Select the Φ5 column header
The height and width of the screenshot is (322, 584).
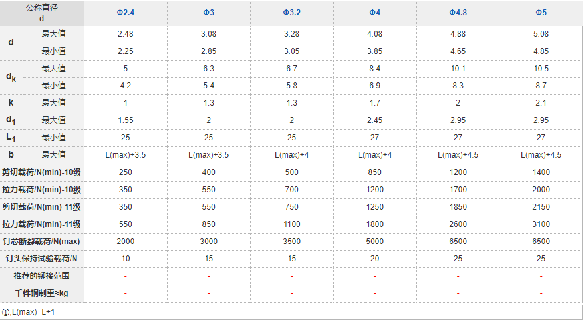(x=541, y=13)
